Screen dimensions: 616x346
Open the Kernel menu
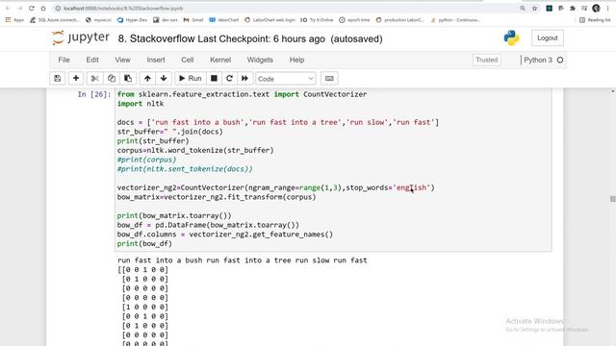pyautogui.click(x=220, y=60)
